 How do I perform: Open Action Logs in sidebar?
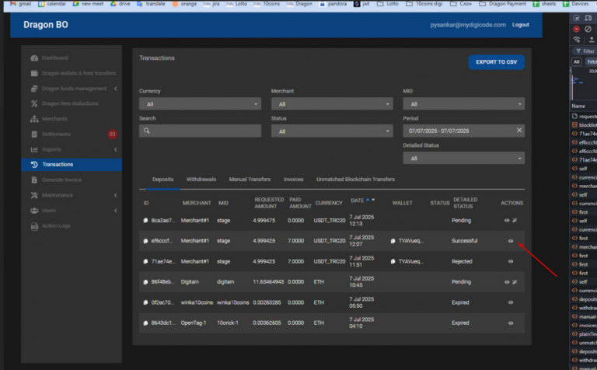click(x=72, y=225)
